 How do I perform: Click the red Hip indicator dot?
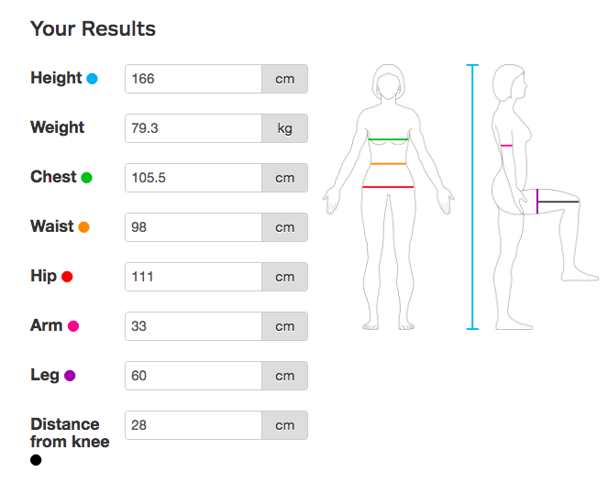pyautogui.click(x=67, y=277)
